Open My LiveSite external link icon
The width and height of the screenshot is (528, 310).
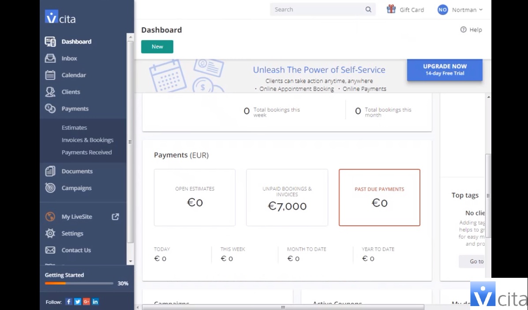coord(115,217)
